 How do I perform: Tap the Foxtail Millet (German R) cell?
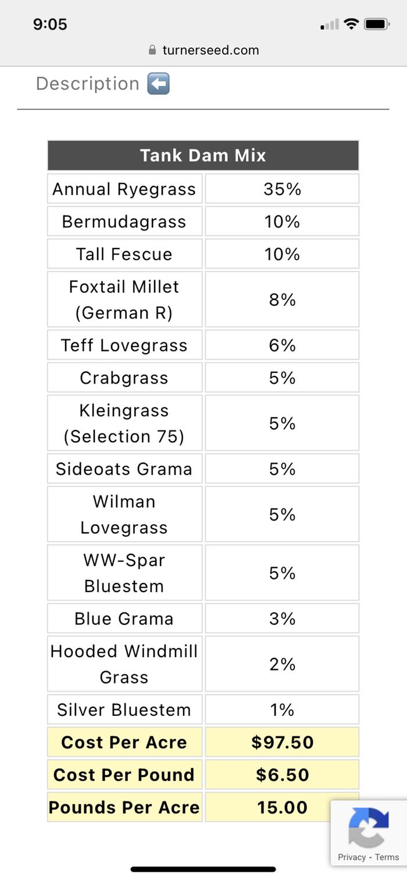coord(124,299)
